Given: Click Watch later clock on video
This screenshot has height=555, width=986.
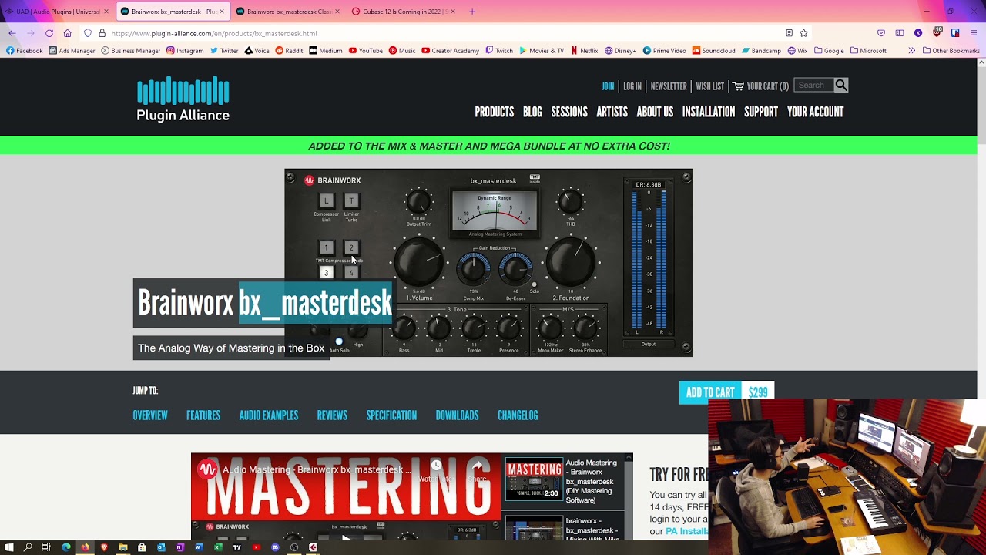Looking at the screenshot, I should [436, 466].
